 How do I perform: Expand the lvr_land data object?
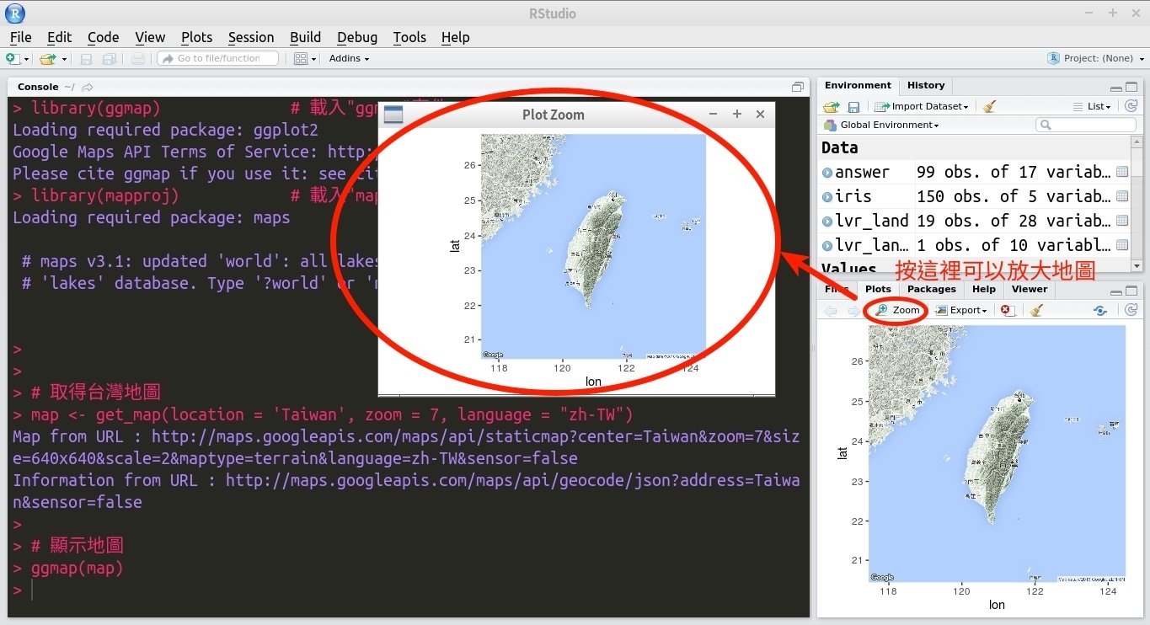(x=827, y=221)
